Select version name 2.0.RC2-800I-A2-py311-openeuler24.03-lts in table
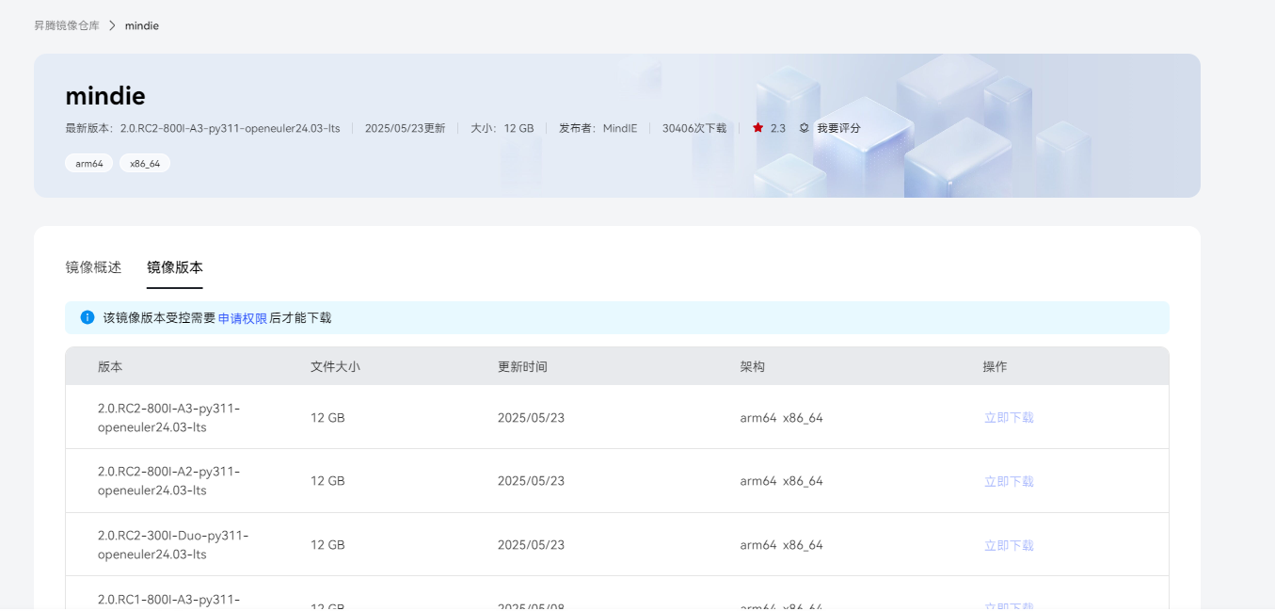1275x611 pixels. [x=169, y=481]
